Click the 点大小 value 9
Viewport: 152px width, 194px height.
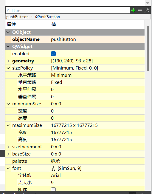(97, 183)
